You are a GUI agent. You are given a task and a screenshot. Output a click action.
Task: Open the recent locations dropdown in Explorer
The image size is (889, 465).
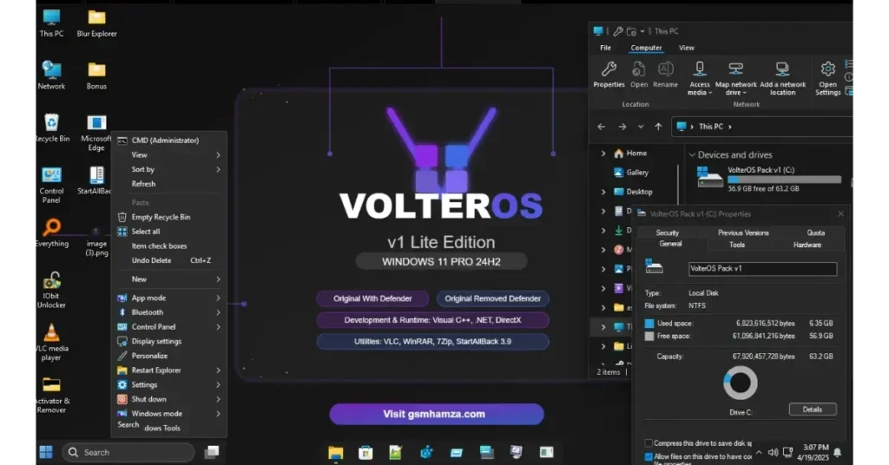[x=641, y=127]
